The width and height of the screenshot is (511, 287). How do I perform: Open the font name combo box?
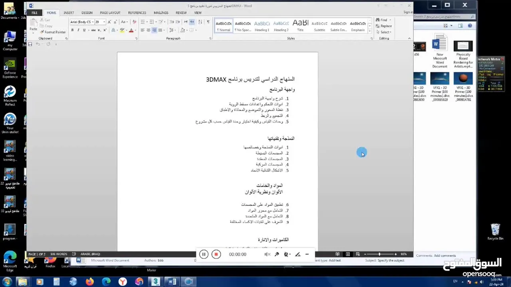[82, 22]
